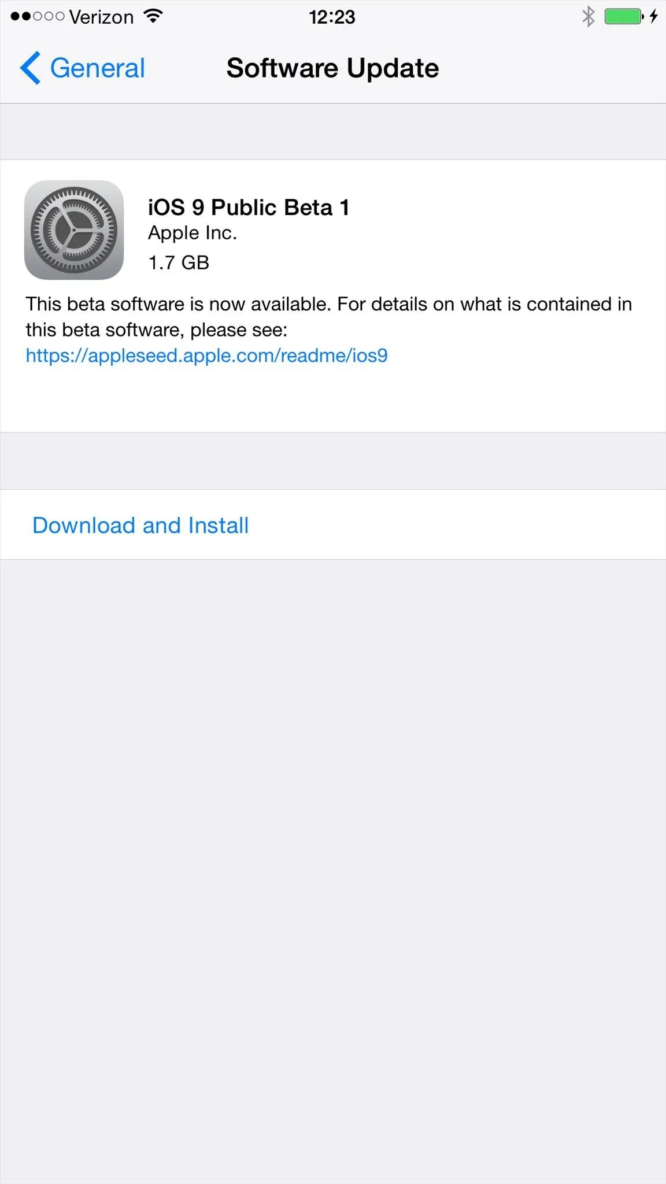Tap the Verizon carrier label
Viewport: 666px width, 1184px height.
pos(101,17)
